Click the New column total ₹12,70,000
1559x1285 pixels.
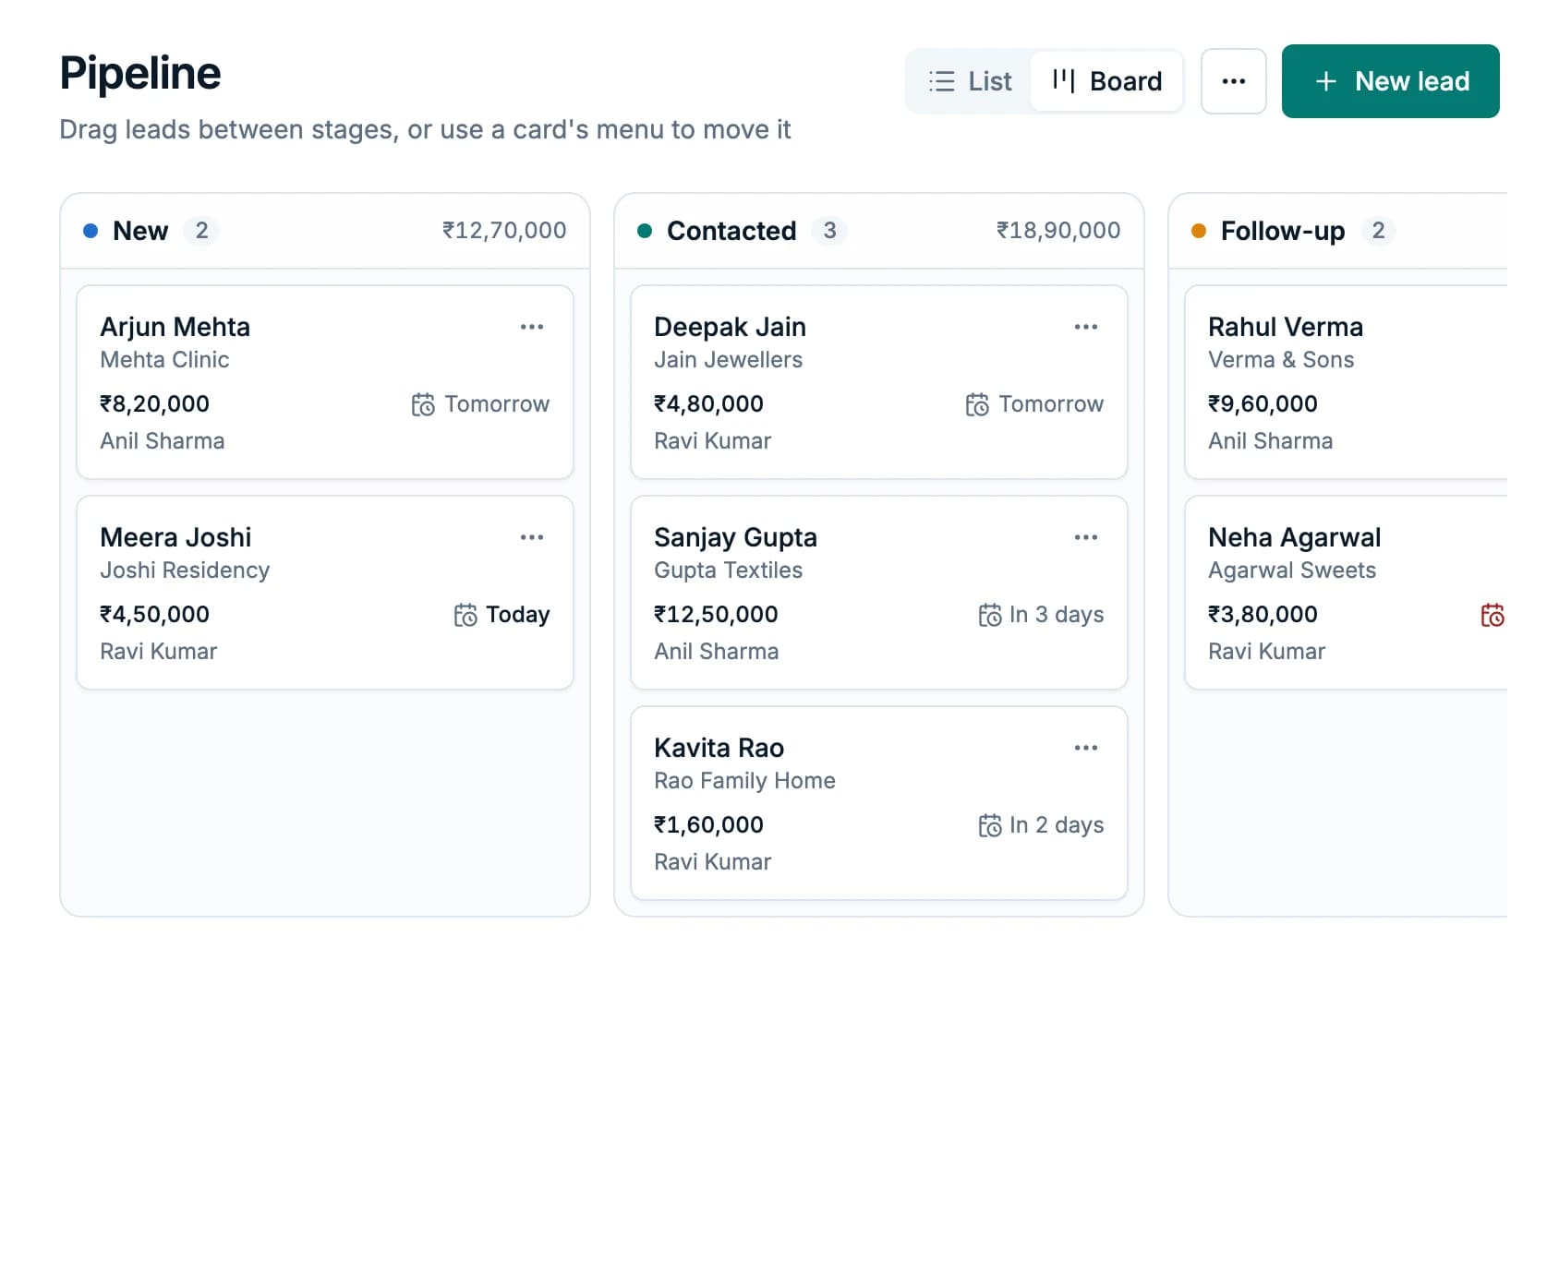coord(504,231)
